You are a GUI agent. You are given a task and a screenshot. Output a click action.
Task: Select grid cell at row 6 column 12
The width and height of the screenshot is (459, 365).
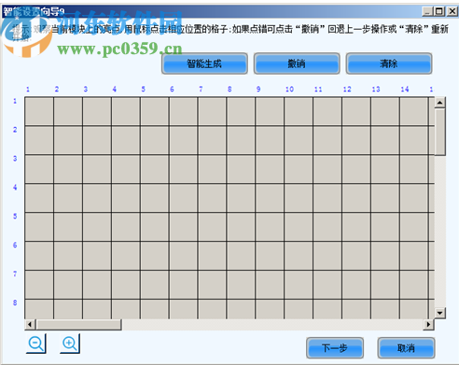coord(356,256)
